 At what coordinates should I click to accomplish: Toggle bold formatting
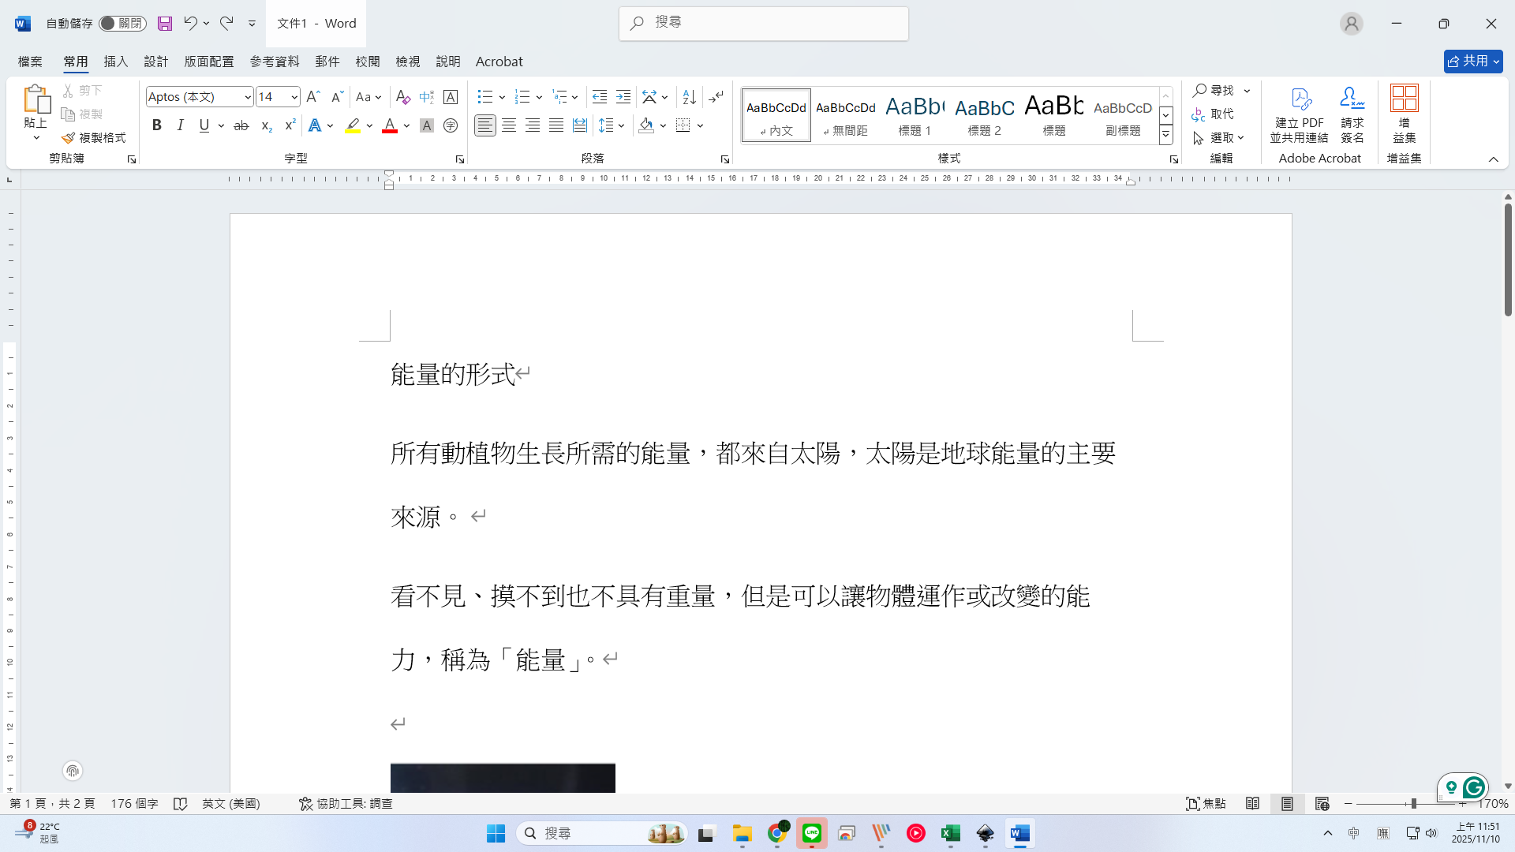[157, 125]
